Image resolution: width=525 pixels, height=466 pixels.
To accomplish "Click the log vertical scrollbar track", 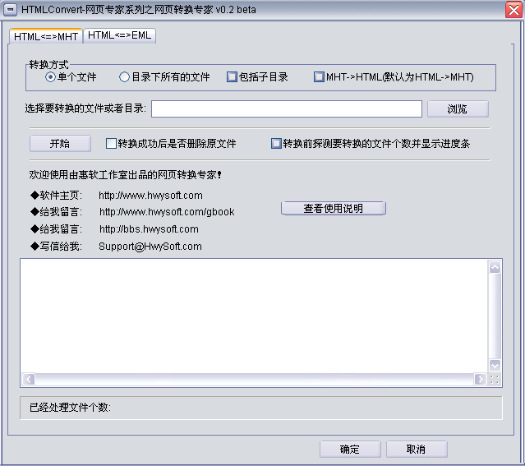I will pyautogui.click(x=495, y=316).
